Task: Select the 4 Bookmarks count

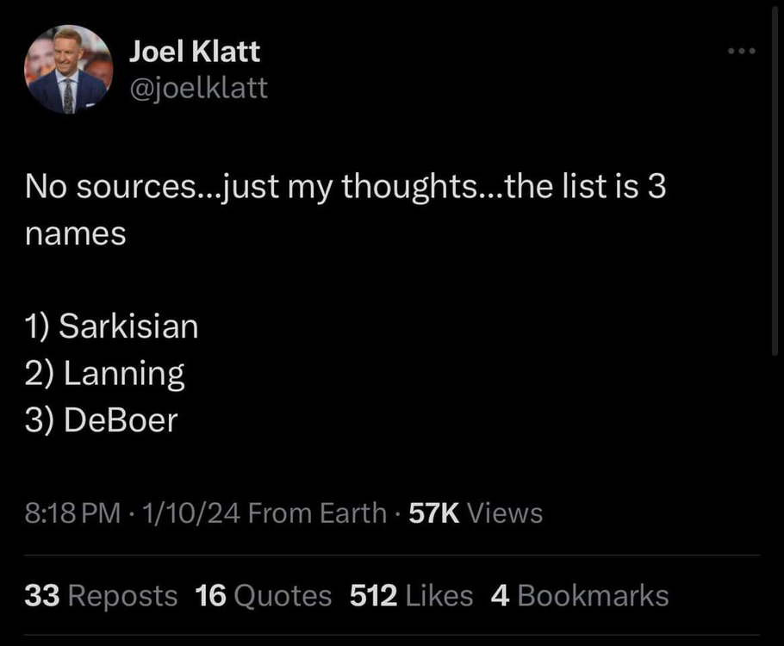Action: point(579,595)
